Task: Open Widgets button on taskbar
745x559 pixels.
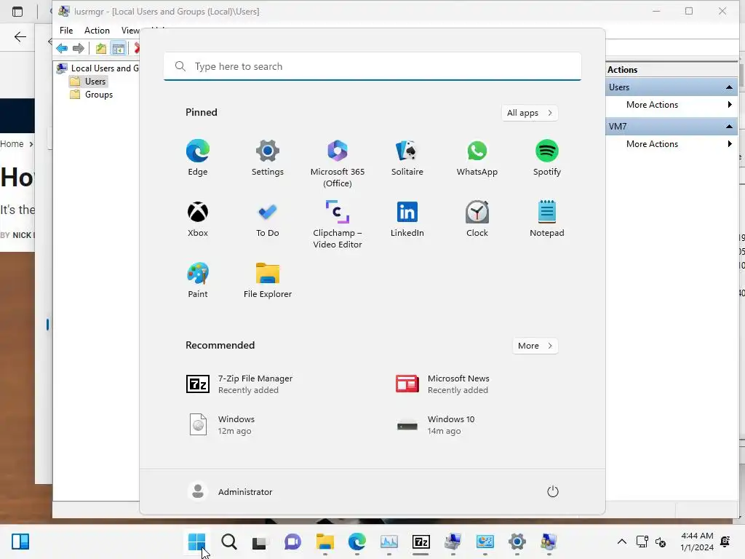Action: point(20,542)
